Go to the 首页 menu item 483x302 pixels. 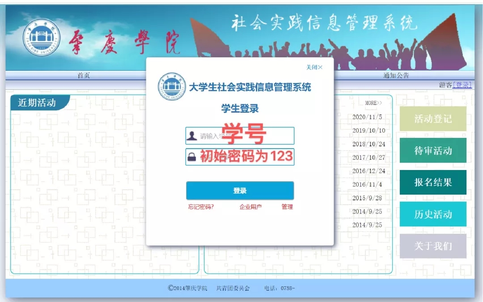[x=84, y=75]
